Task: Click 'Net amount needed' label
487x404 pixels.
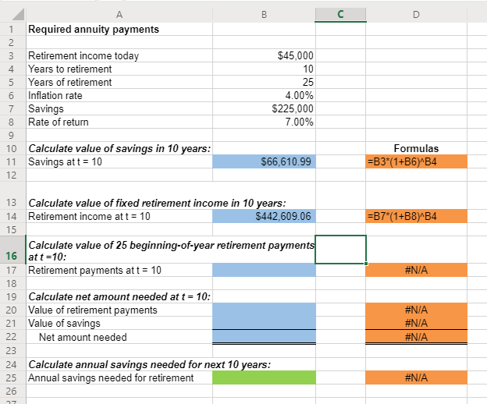Action: (x=83, y=337)
